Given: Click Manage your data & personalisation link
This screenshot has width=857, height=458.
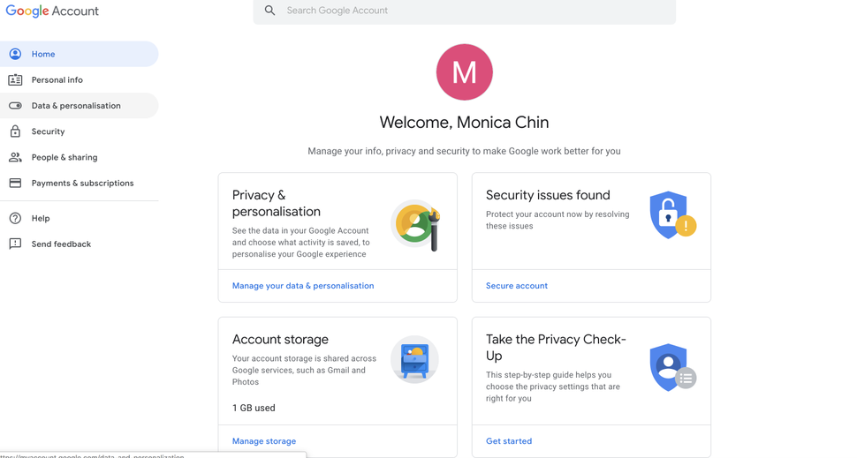Looking at the screenshot, I should 303,286.
